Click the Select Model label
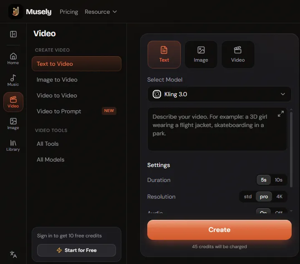 (x=165, y=80)
